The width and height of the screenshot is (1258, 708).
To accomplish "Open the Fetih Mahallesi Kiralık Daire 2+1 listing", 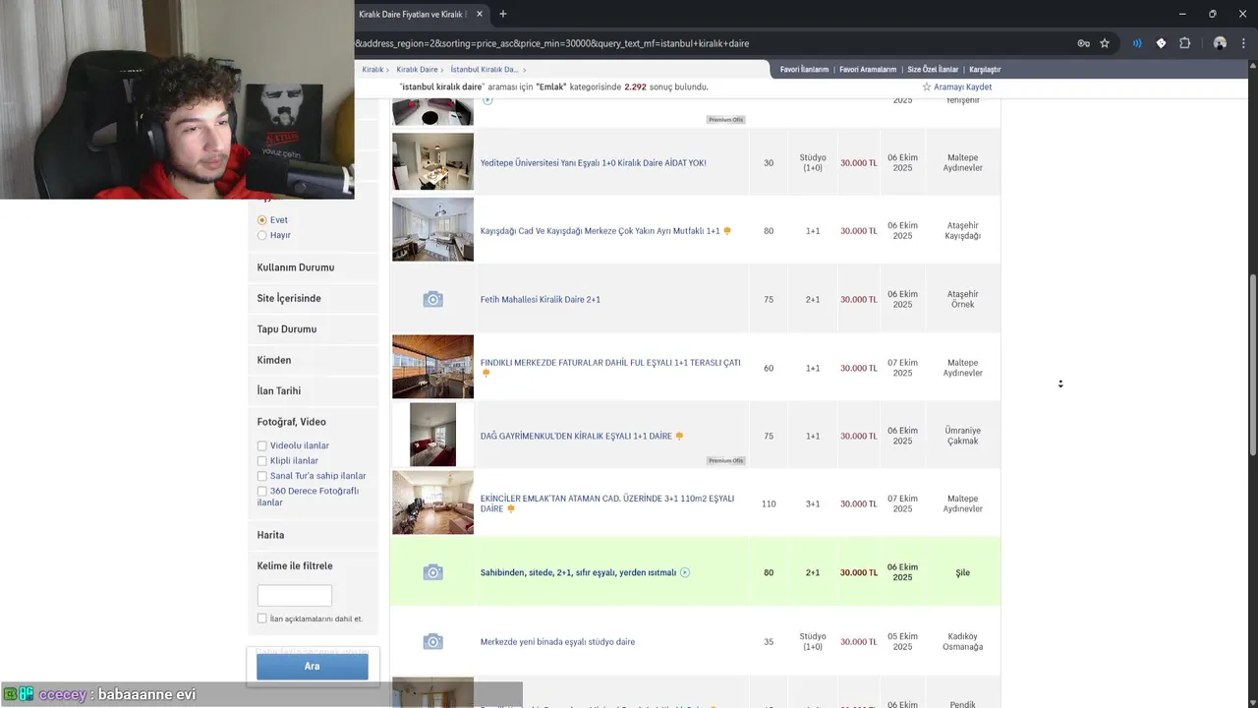I will [x=540, y=299].
